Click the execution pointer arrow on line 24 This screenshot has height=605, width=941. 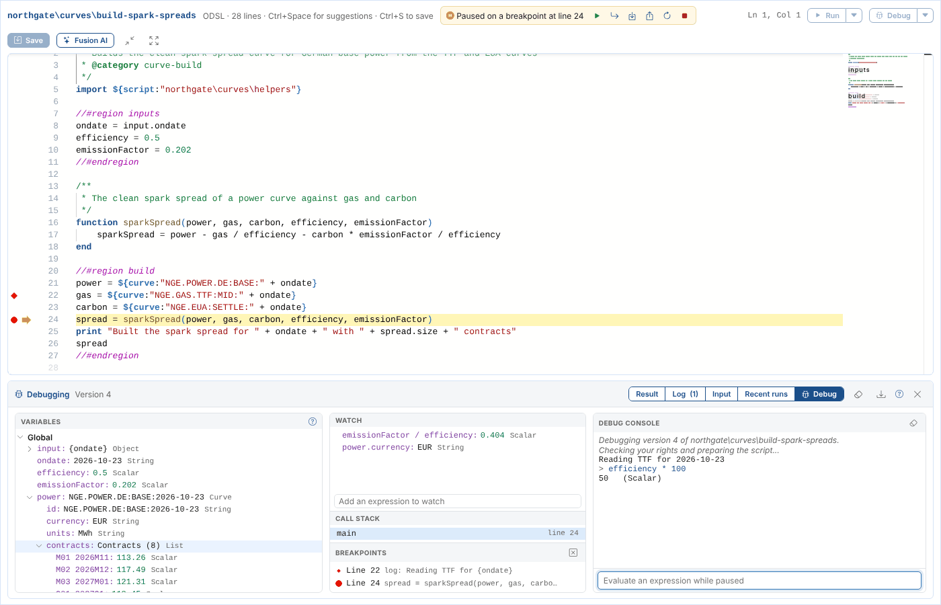27,319
